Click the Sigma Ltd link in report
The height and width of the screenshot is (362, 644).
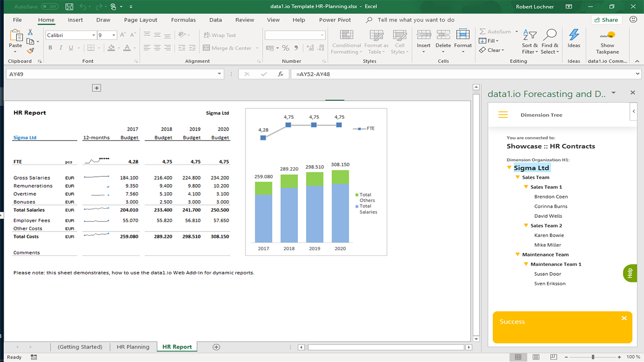[25, 138]
